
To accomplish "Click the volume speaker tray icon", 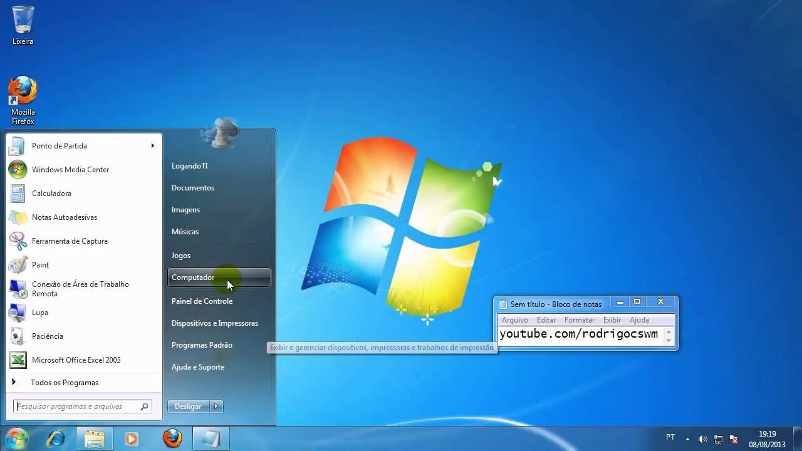I will coord(703,440).
